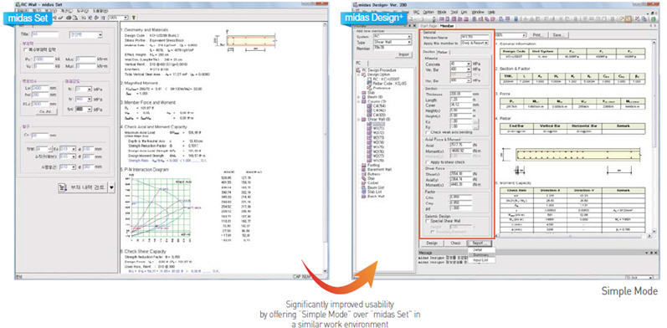Select the Footing icon in member tree
The height and width of the screenshot is (328, 667).
coord(364,165)
